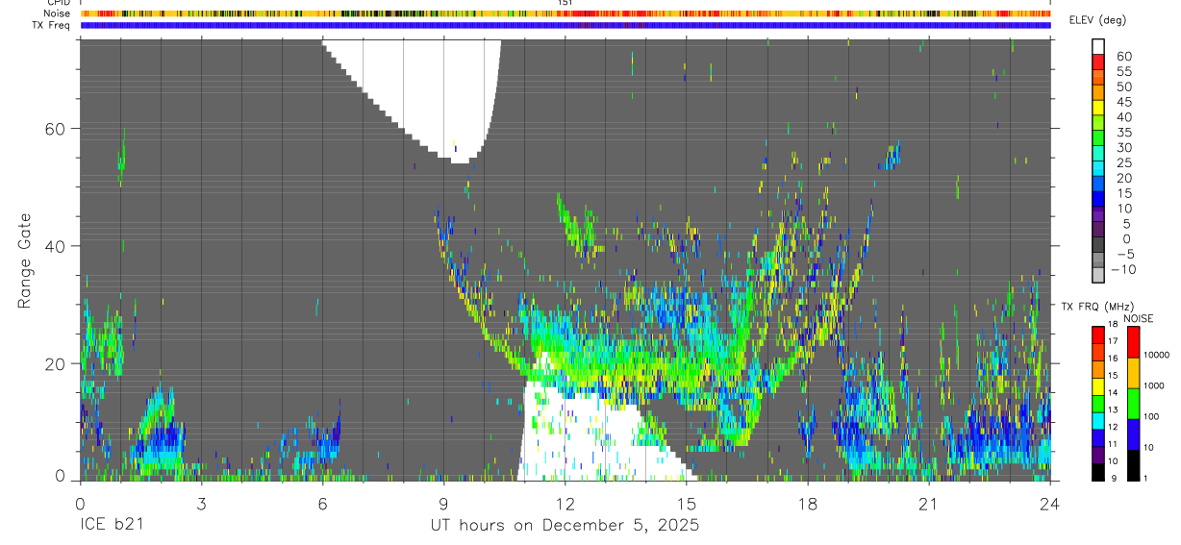Click the '12' hour mark on time axis
This screenshot has width=1181, height=545.
565,503
